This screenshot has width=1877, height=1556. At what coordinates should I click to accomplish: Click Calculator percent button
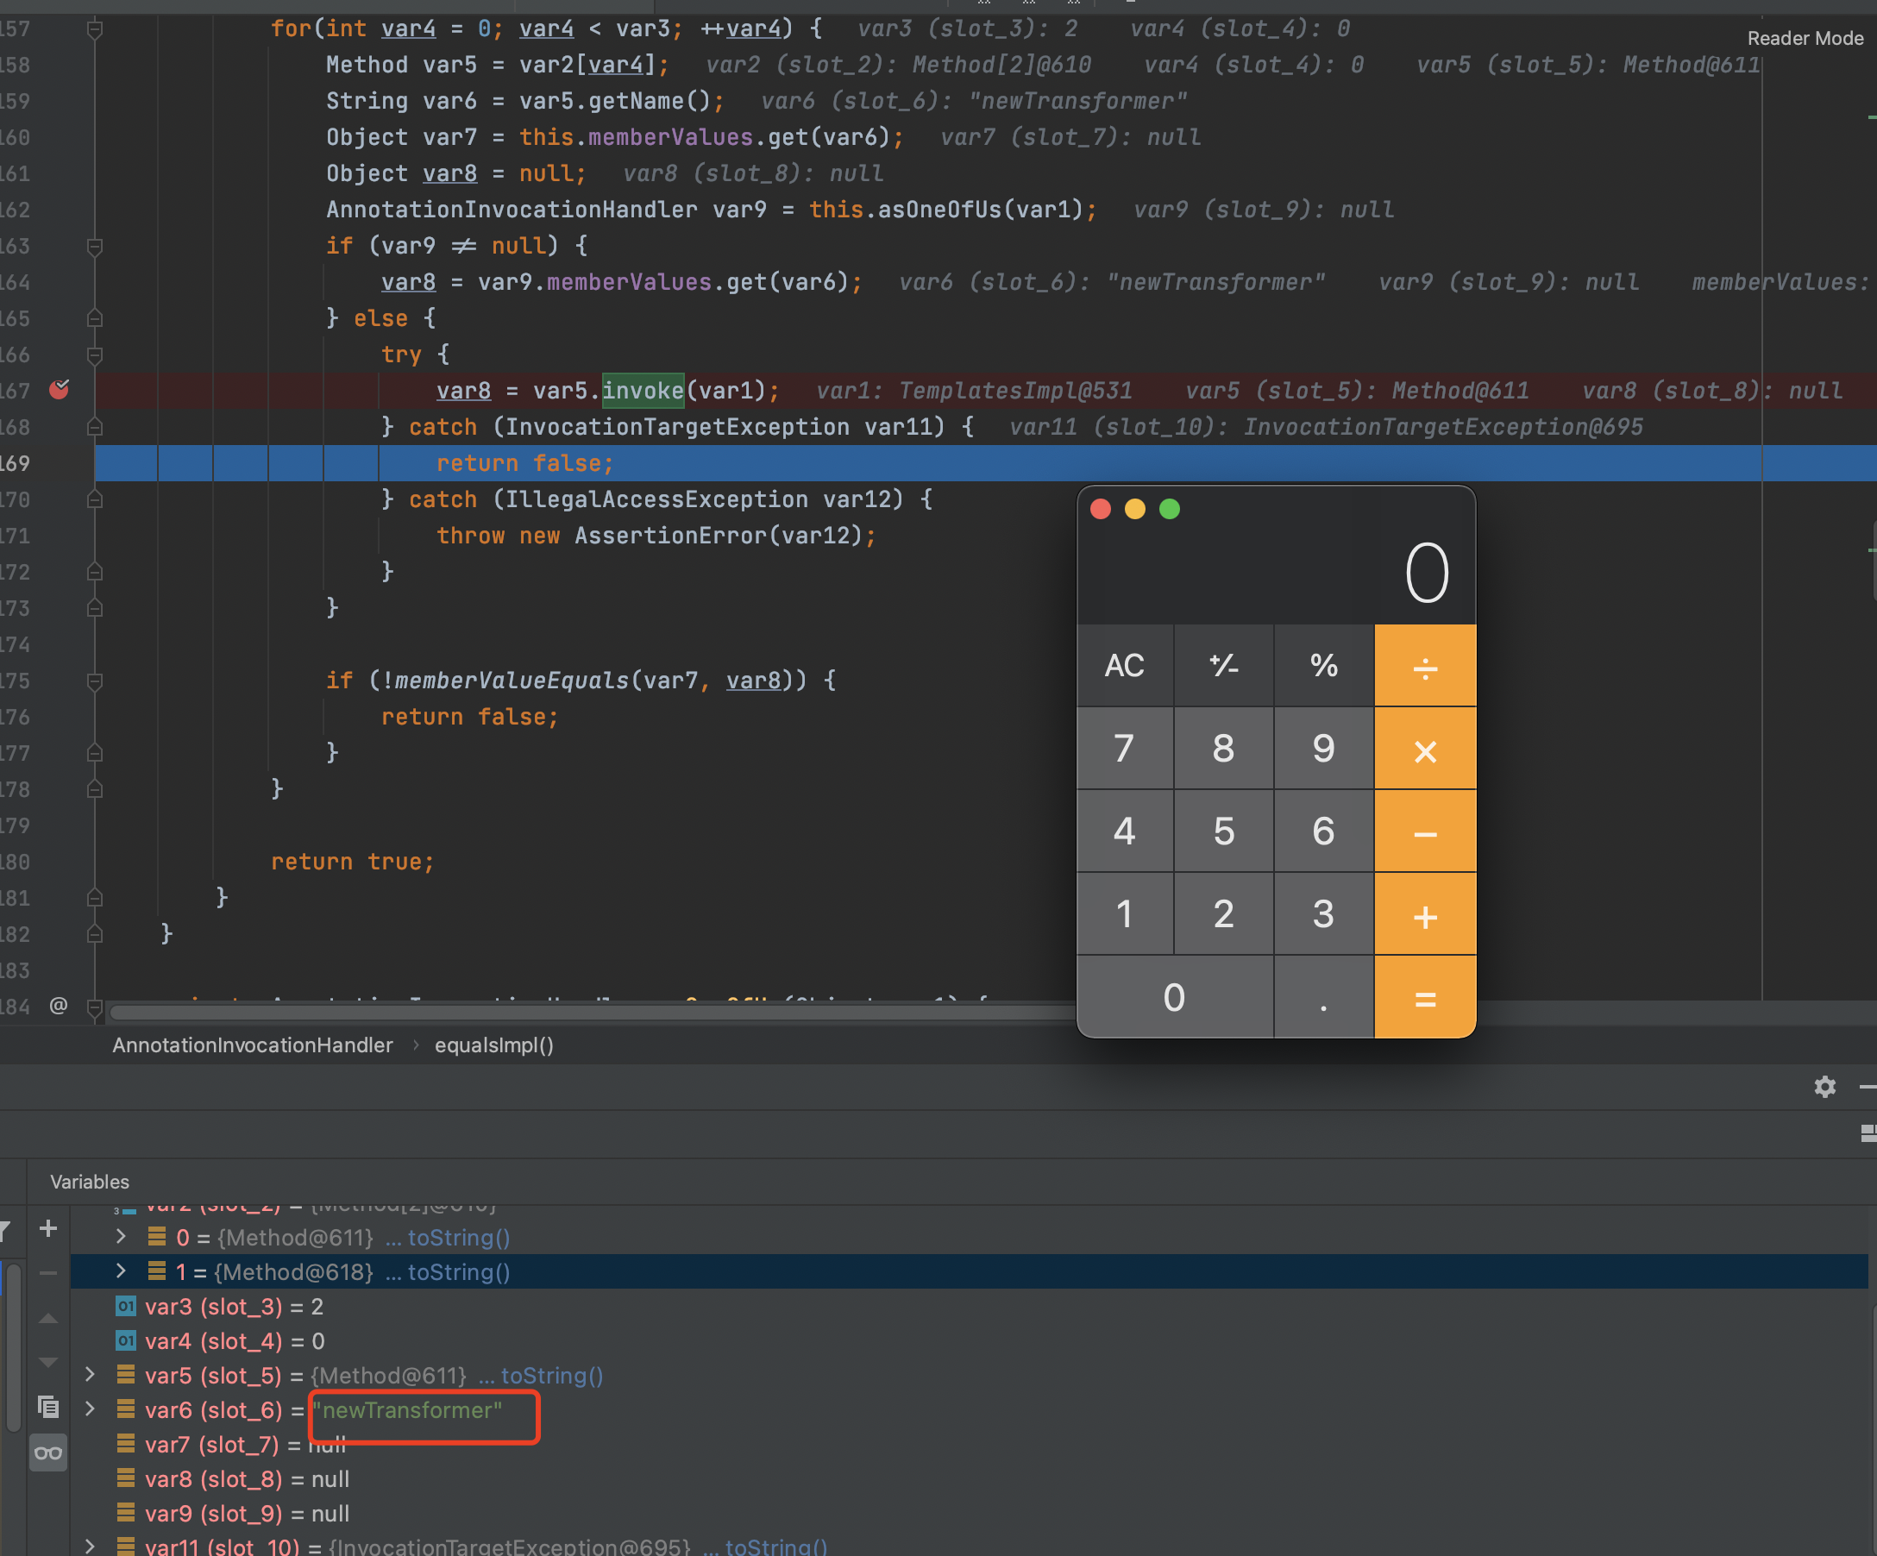click(1324, 665)
